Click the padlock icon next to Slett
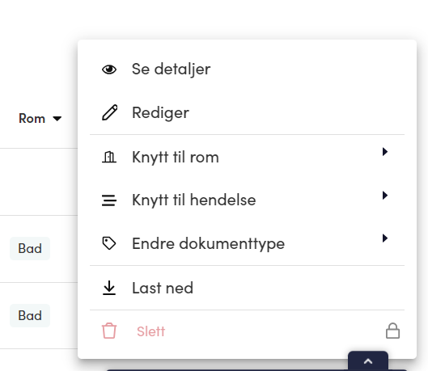This screenshot has width=428, height=371. 392,331
